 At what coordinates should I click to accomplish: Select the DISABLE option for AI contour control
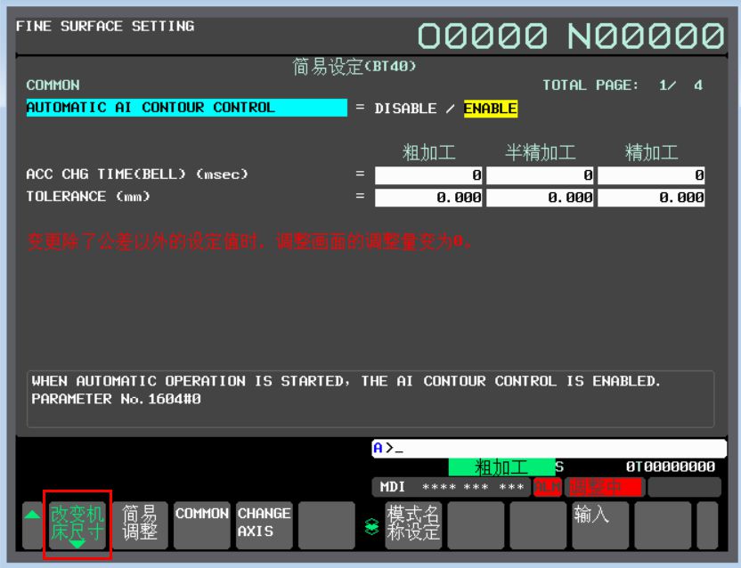[x=405, y=109]
